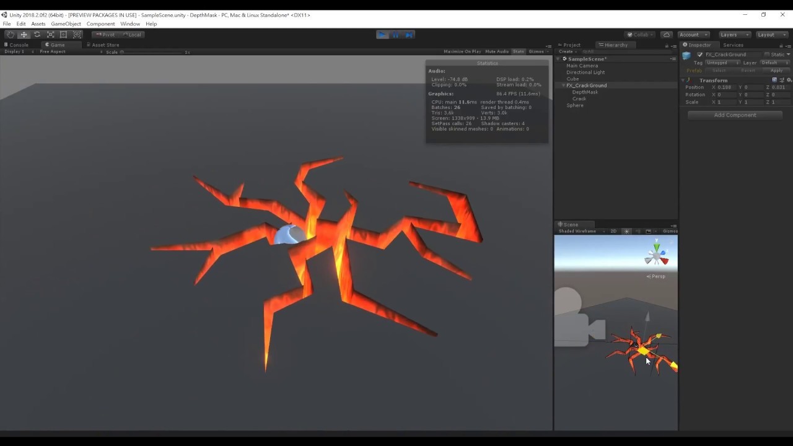Uncheck the FX_CrackGround active checkbox
Screen dimensions: 793x446
pos(699,55)
